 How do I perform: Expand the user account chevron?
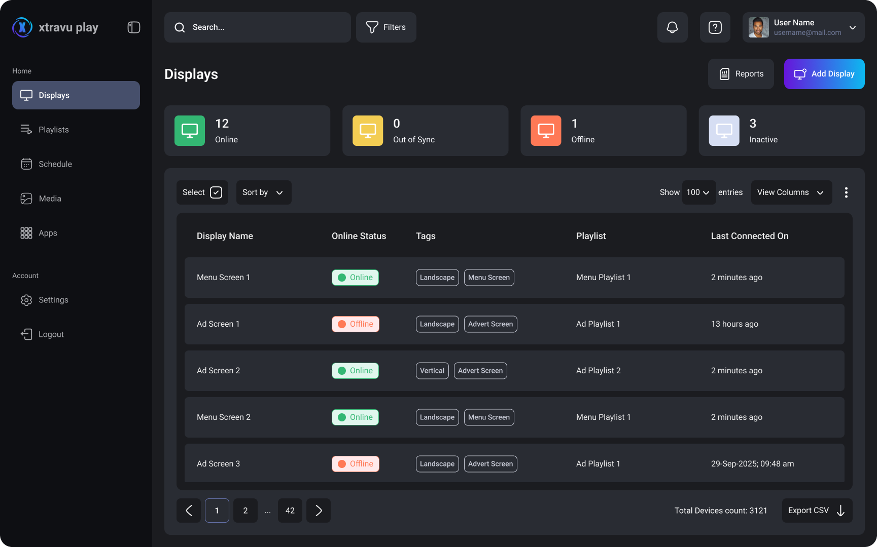853,27
